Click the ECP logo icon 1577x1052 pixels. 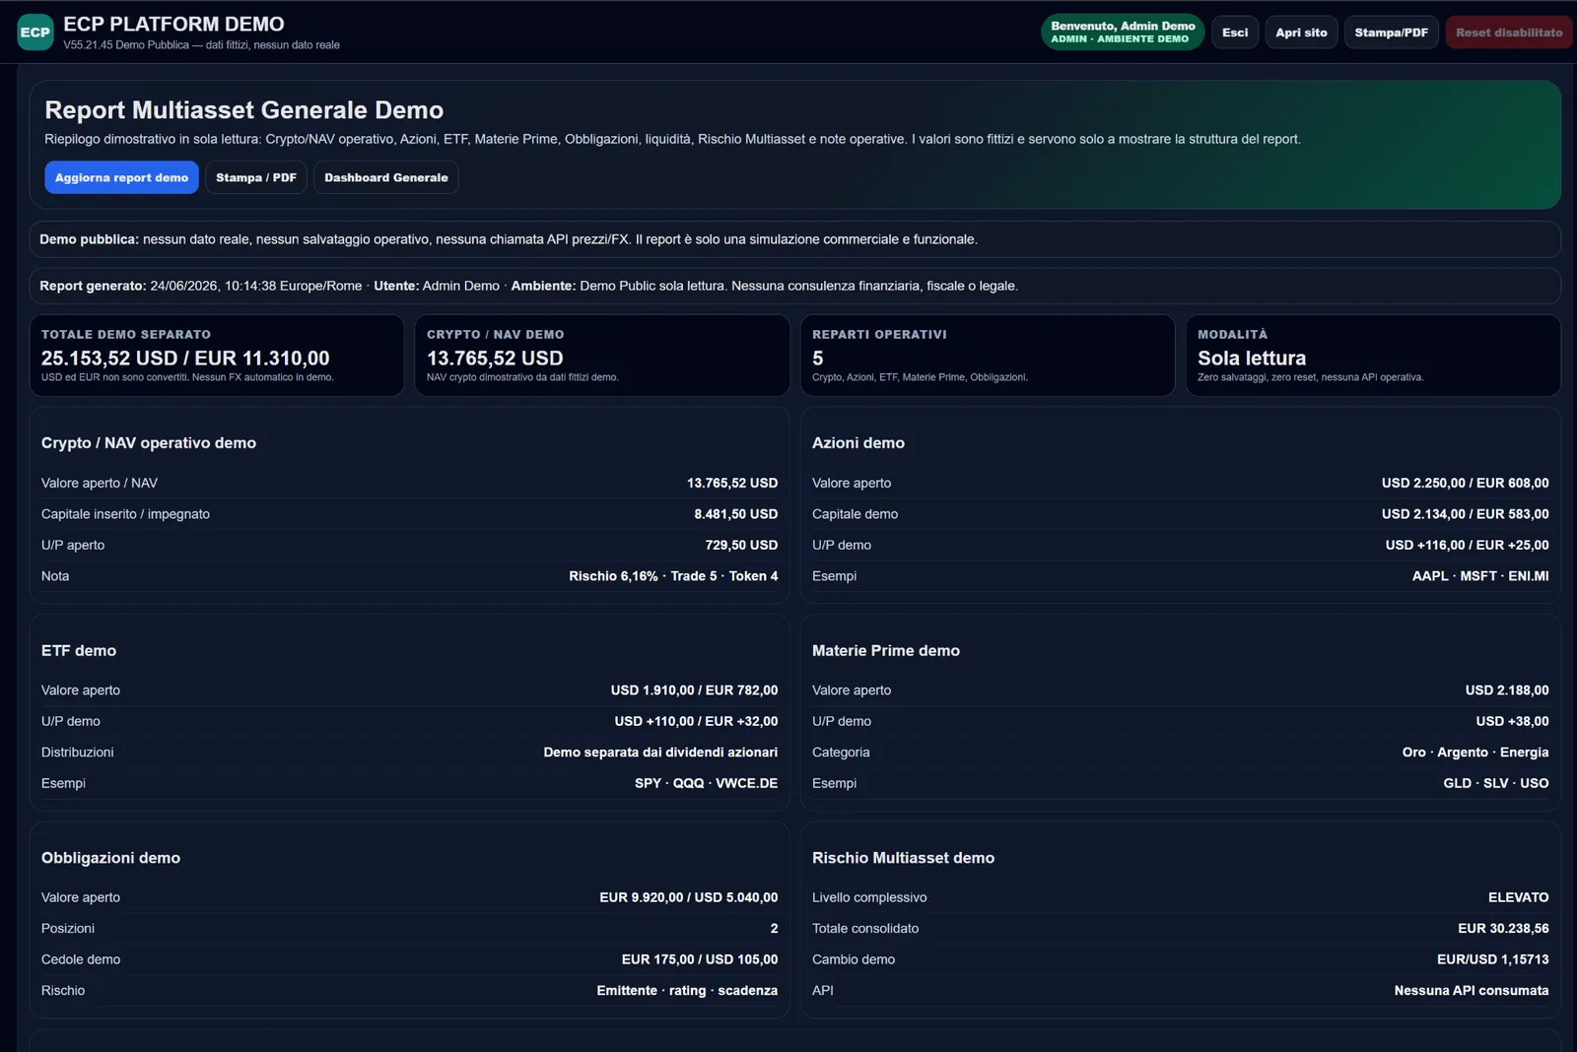35,33
